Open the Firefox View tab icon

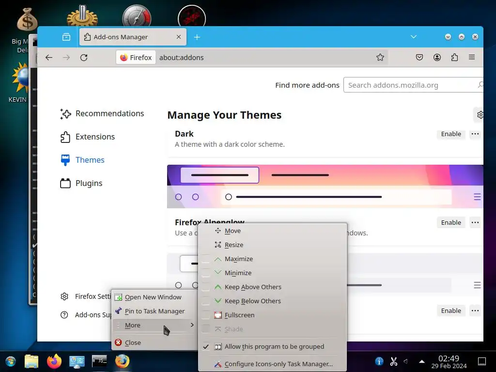[66, 37]
